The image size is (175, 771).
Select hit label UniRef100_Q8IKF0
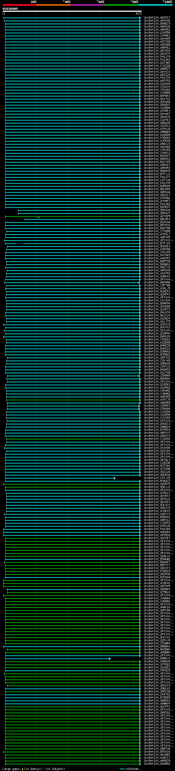tap(157, 502)
